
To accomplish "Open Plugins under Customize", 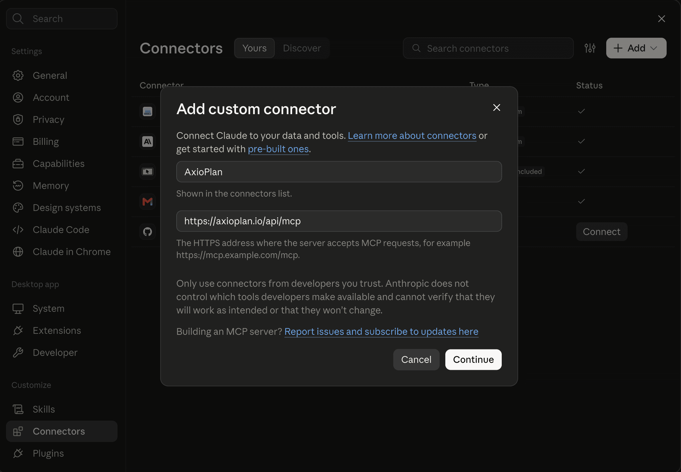I will [62, 453].
